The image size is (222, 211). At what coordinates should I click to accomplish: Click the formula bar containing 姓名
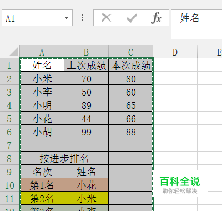click(x=196, y=24)
